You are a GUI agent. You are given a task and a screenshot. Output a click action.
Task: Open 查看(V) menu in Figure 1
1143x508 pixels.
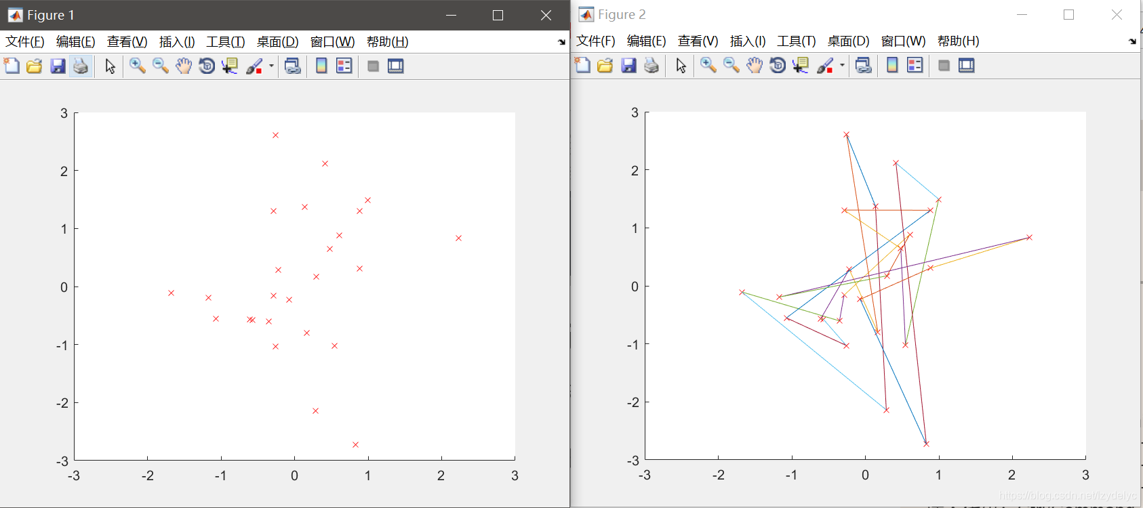tap(127, 42)
